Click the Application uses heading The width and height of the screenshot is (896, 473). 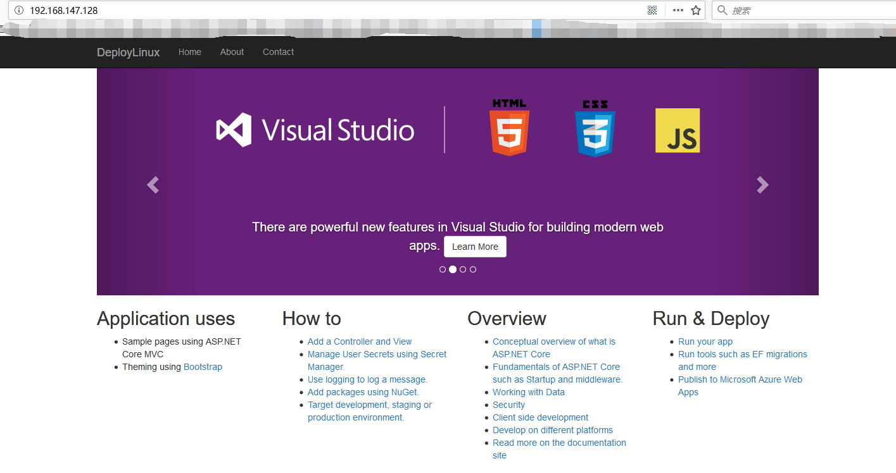[166, 319]
